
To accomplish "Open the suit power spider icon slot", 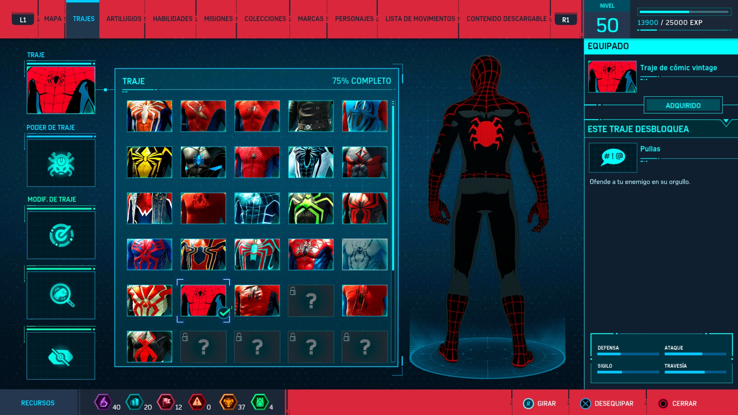I will point(61,163).
